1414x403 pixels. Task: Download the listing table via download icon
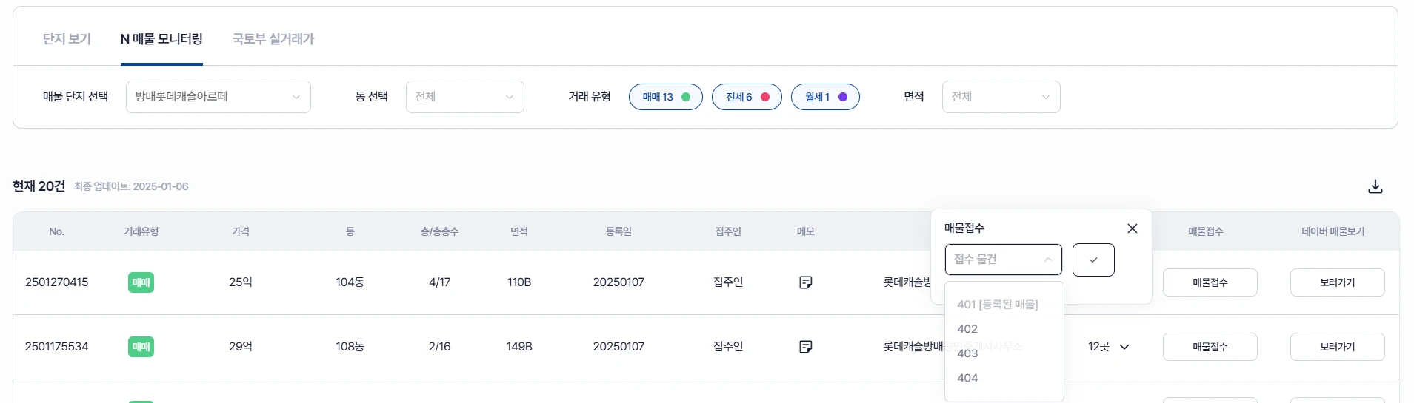[1375, 186]
